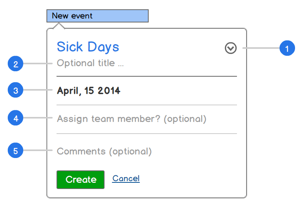Select annotation marker number 3
The image size is (302, 213).
(15, 91)
